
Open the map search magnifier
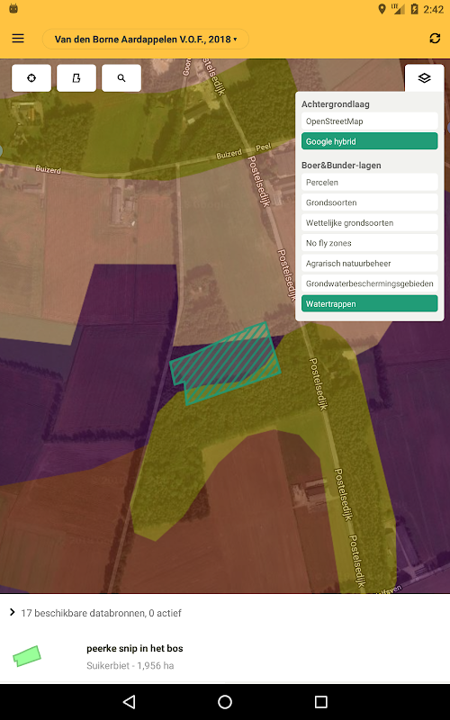[121, 78]
